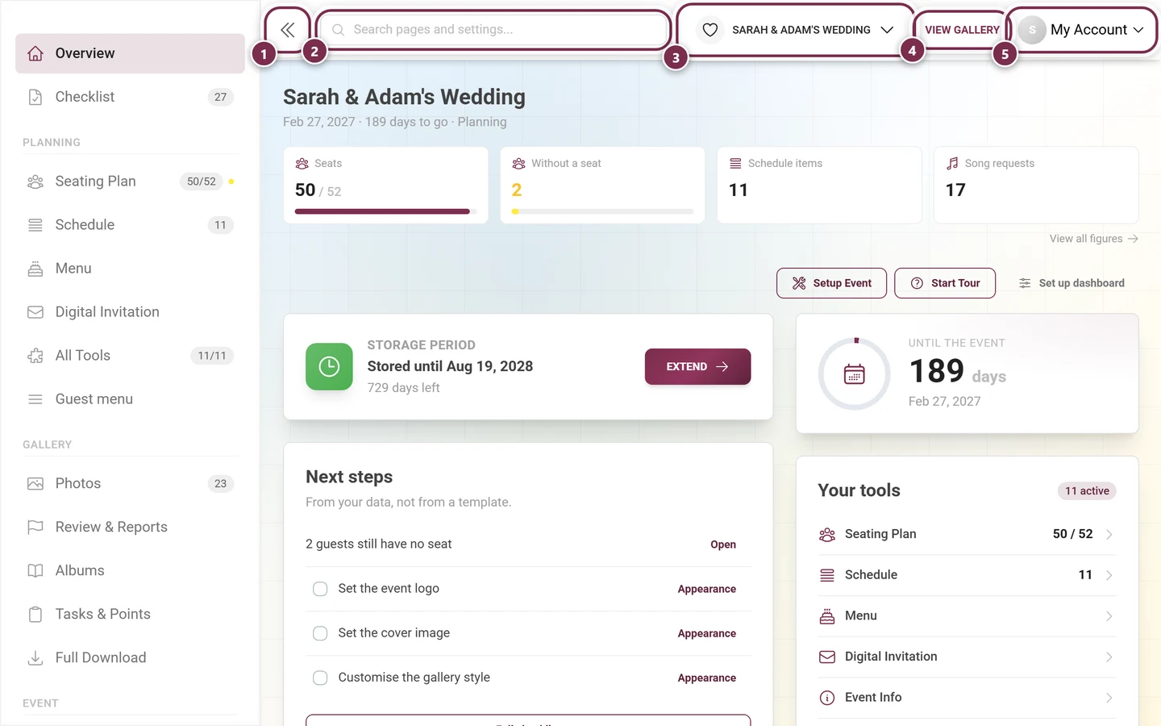The width and height of the screenshot is (1161, 726).
Task: Click the circular countdown progress ring
Action: point(855,374)
